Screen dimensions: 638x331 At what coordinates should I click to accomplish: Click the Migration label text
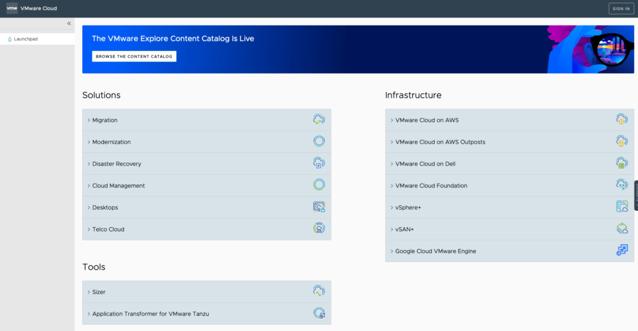[105, 120]
